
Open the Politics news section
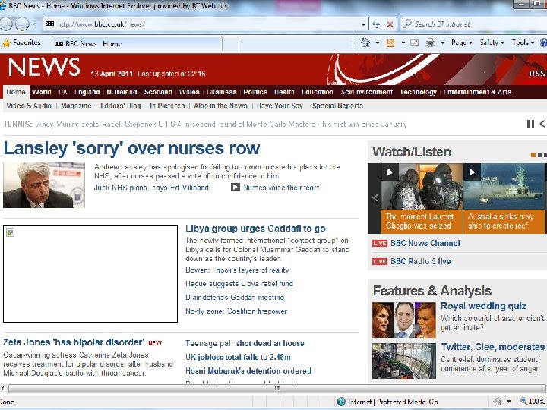pyautogui.click(x=255, y=92)
